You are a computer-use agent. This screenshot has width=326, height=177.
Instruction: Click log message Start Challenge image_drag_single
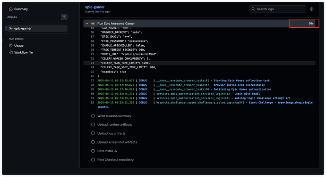pyautogui.click(x=281, y=103)
